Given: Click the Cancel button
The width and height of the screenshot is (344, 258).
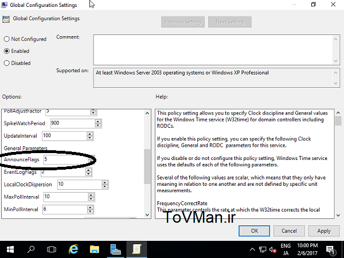Looking at the screenshot, I should 289,231.
